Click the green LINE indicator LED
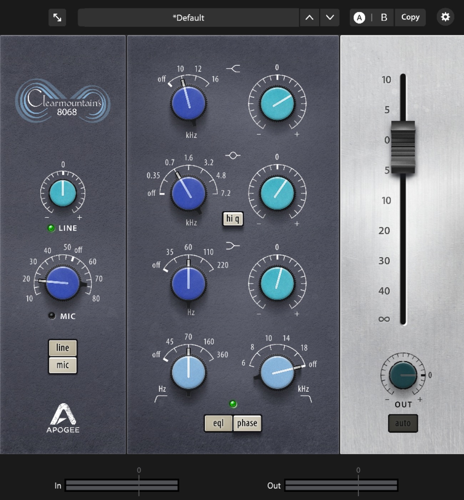This screenshot has width=464, height=500. coord(51,228)
